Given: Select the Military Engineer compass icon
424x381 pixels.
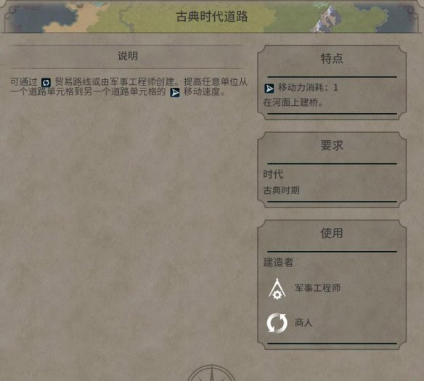Looking at the screenshot, I should [277, 289].
